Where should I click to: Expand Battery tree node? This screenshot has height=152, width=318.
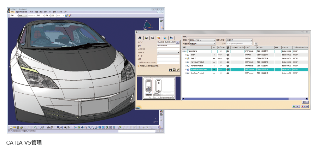tap(186, 55)
